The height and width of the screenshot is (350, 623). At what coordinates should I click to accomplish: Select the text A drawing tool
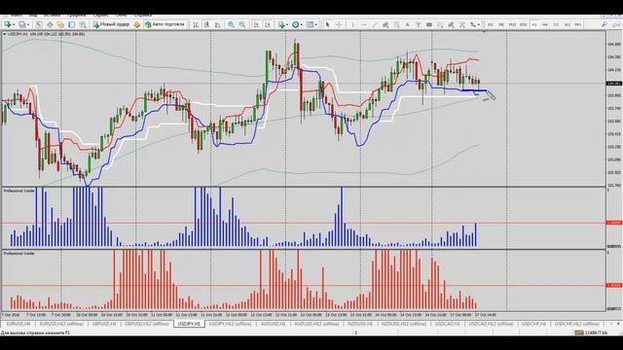(407, 24)
